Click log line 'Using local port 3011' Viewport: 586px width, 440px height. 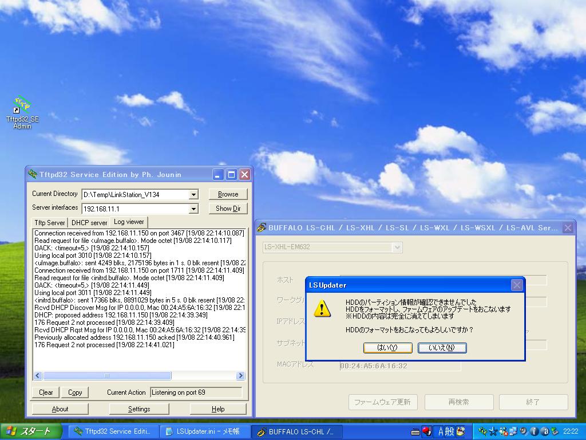(x=93, y=293)
